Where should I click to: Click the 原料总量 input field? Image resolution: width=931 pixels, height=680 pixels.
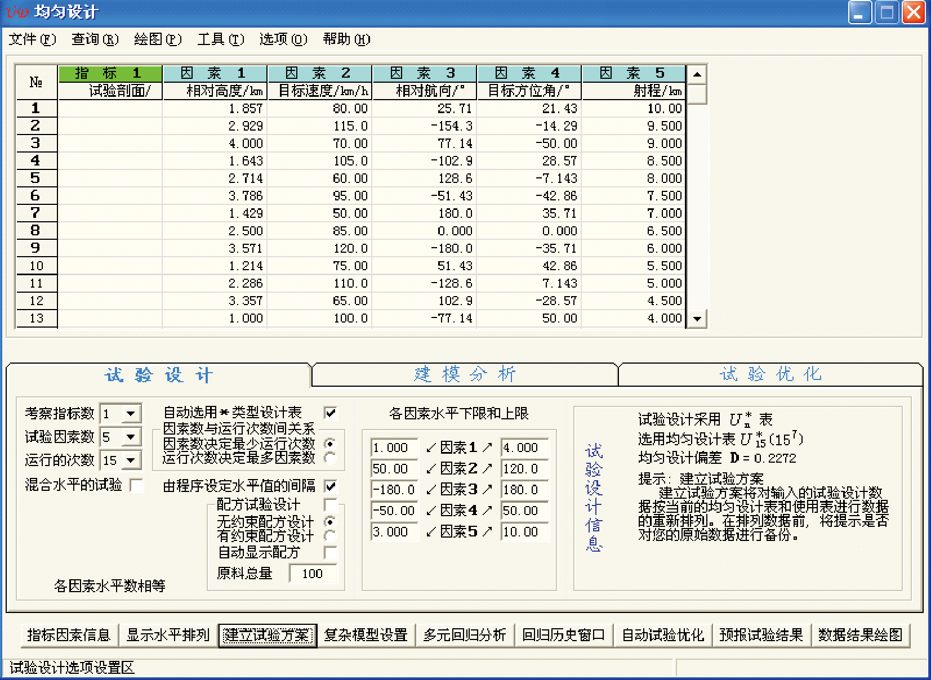[x=313, y=574]
